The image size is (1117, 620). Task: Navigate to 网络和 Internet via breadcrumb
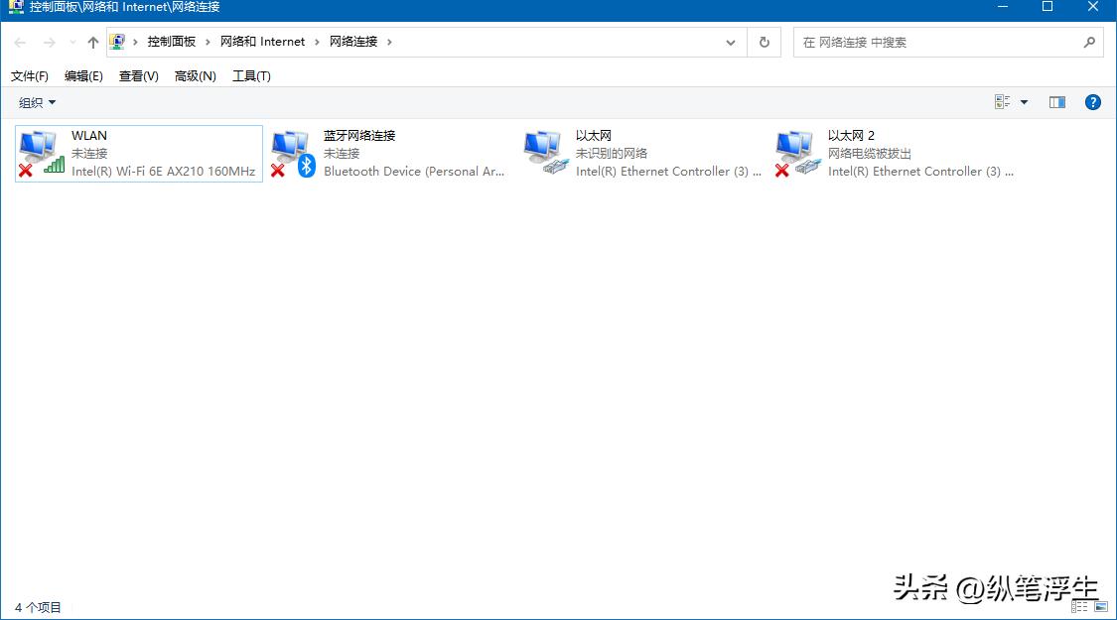pos(262,42)
